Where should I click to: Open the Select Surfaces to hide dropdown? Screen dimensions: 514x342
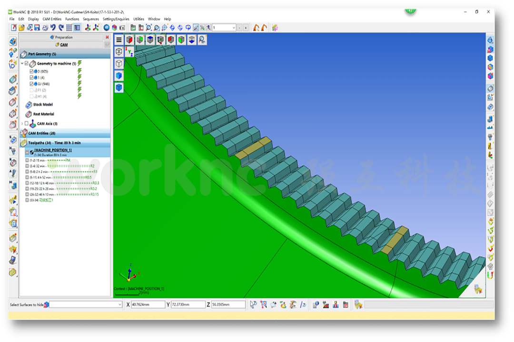pyautogui.click(x=119, y=304)
